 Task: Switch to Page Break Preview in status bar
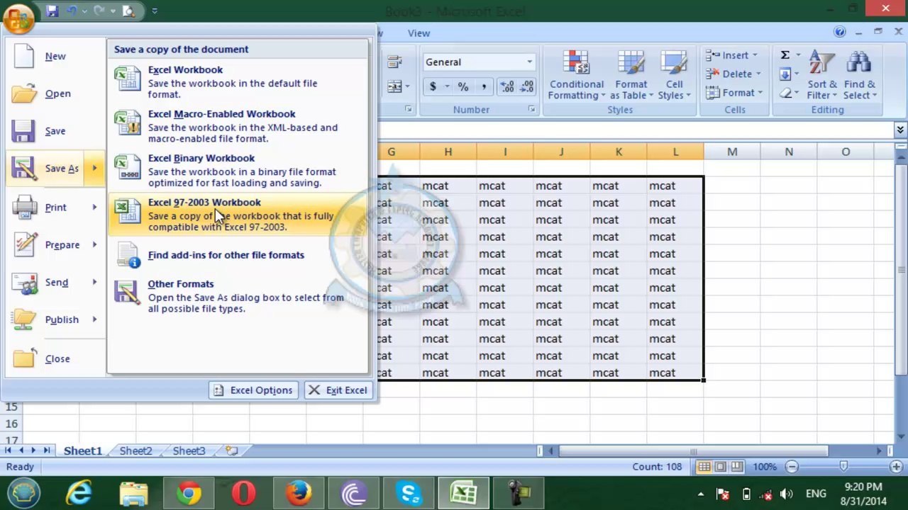tap(737, 467)
